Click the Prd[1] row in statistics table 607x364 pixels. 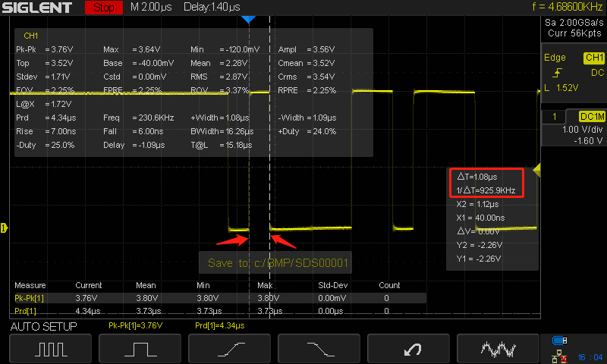[x=220, y=311]
